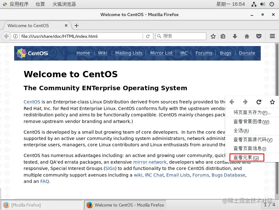Click Mirror List link in banner
The width and height of the screenshot is (279, 210).
162,53
